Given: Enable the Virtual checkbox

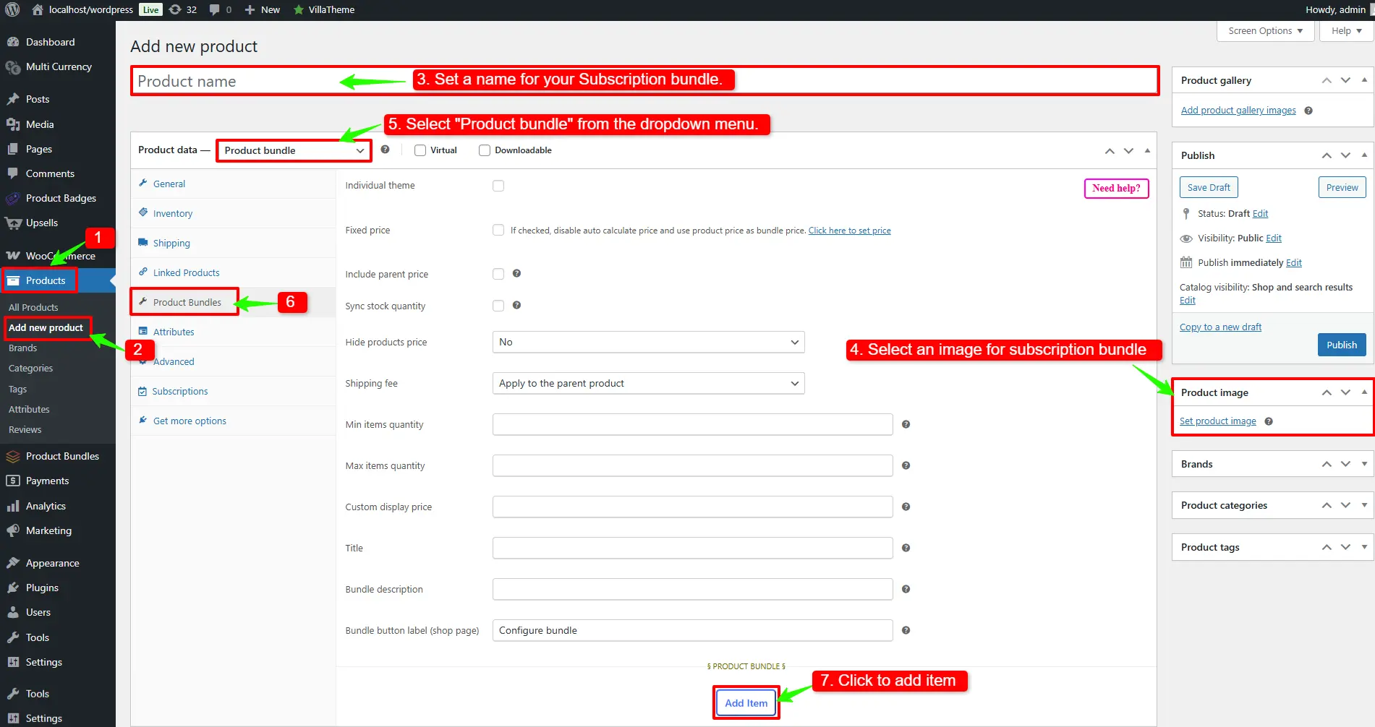Looking at the screenshot, I should pyautogui.click(x=420, y=150).
